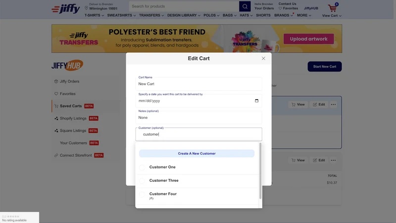
Task: Click the Saved Carts cart icon
Action: point(56,106)
